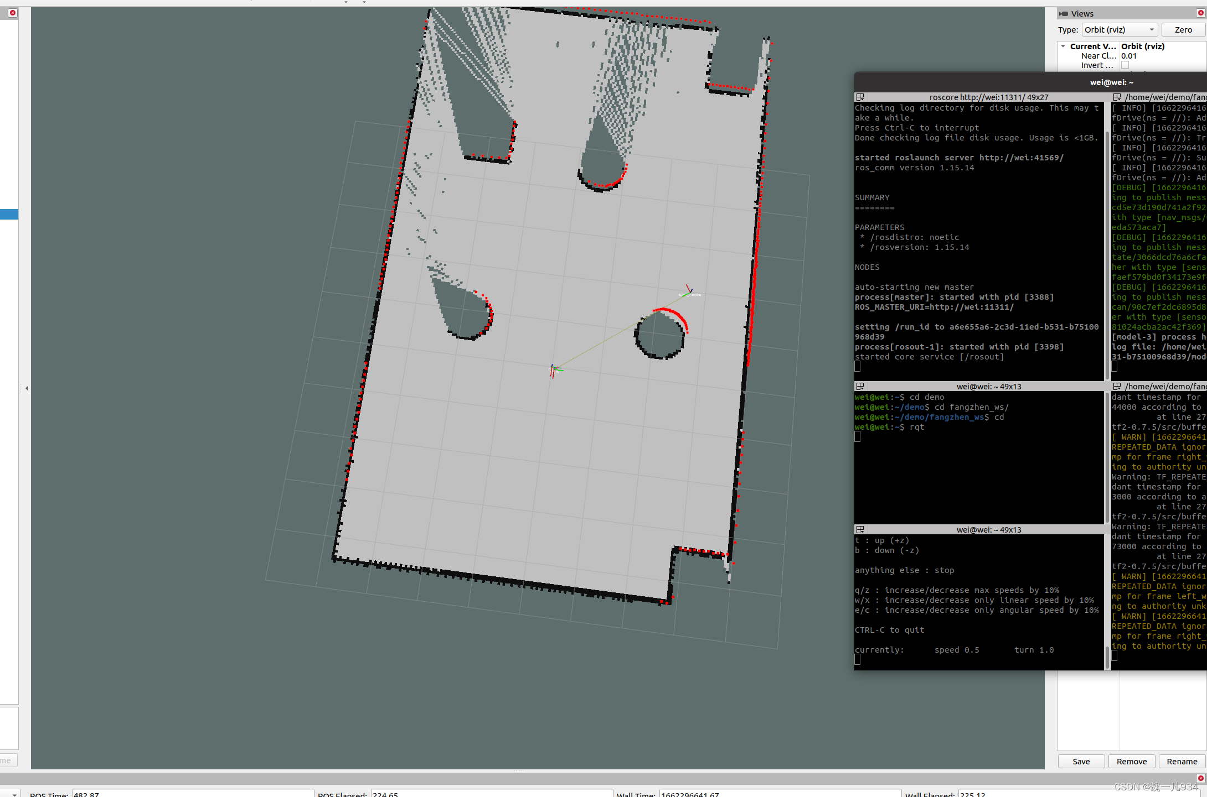This screenshot has width=1207, height=797.
Task: Toggle the Invert checkbox in Views panel
Action: [1125, 65]
